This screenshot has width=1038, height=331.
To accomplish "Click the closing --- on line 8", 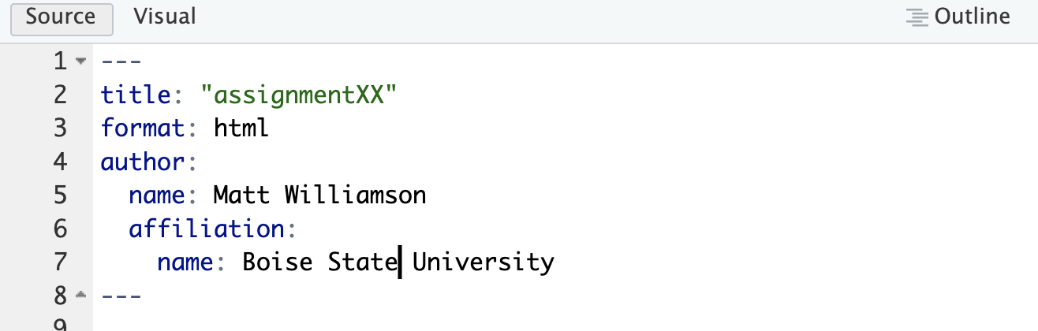I will [121, 296].
